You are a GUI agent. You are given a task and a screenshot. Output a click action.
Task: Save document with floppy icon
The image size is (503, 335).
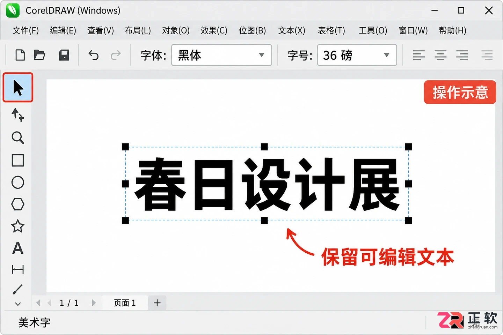[64, 55]
